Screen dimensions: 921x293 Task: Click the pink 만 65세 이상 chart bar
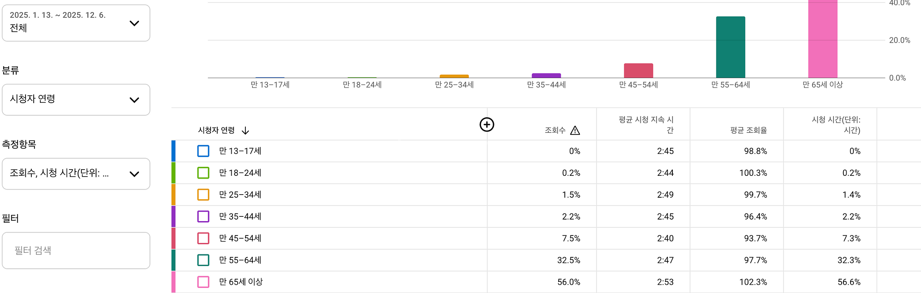[823, 39]
